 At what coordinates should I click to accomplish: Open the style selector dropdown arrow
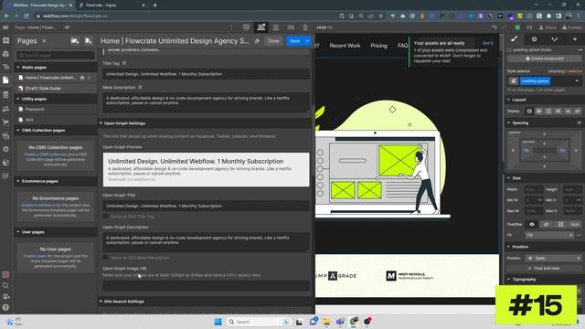(577, 81)
